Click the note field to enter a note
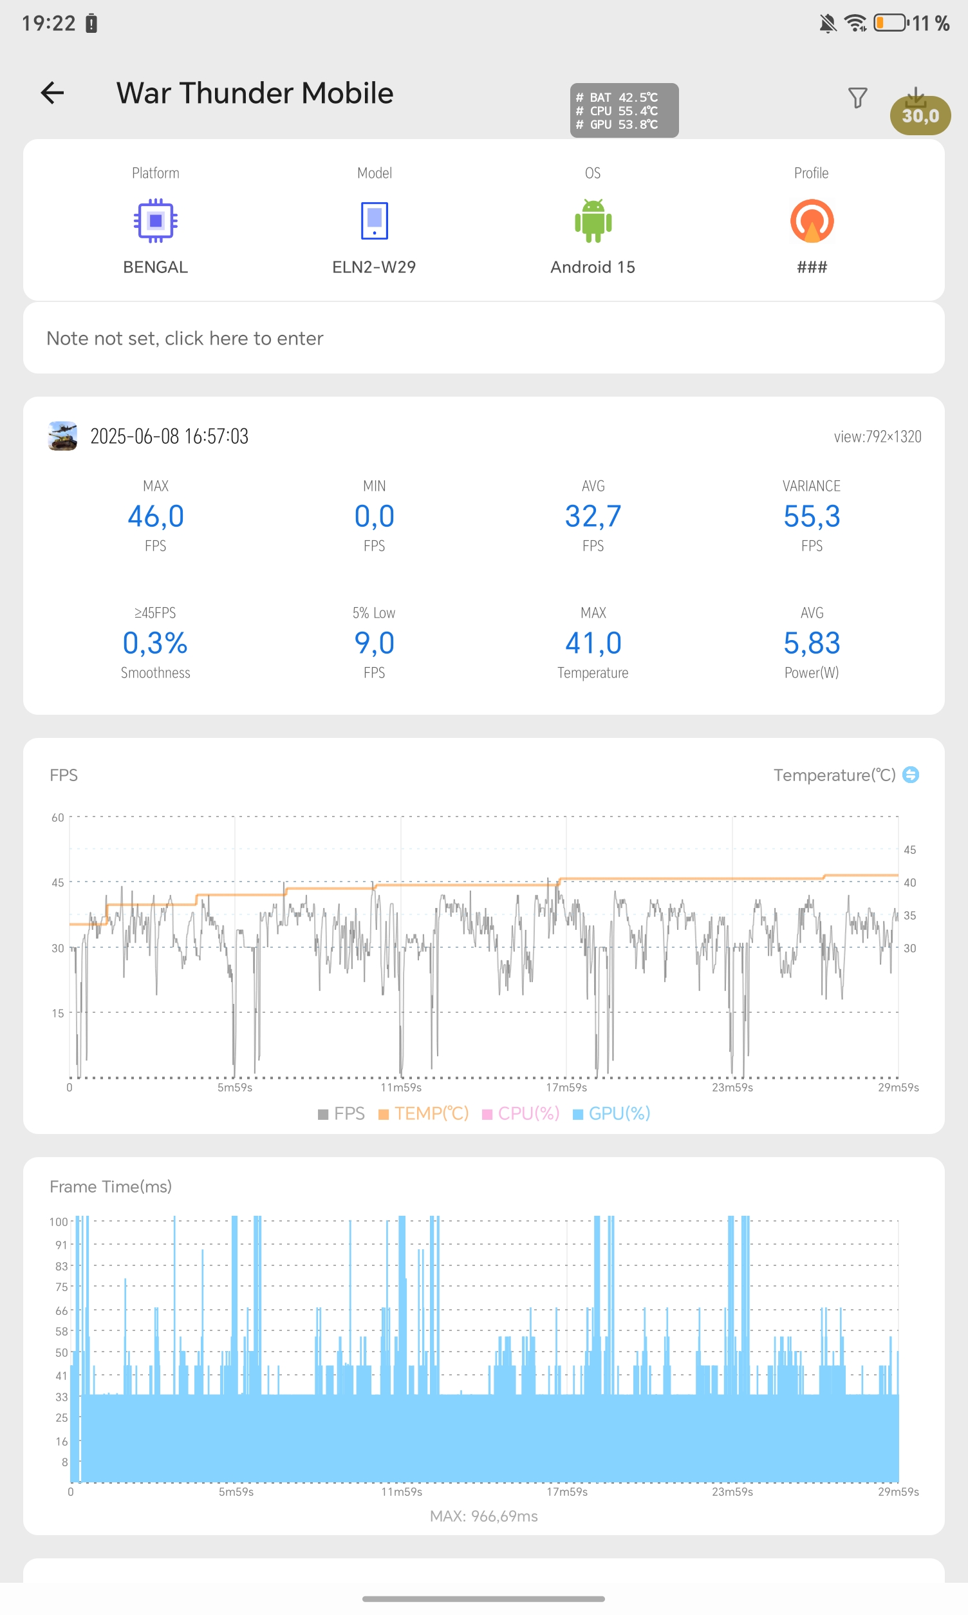This screenshot has height=1615, width=968. point(484,338)
